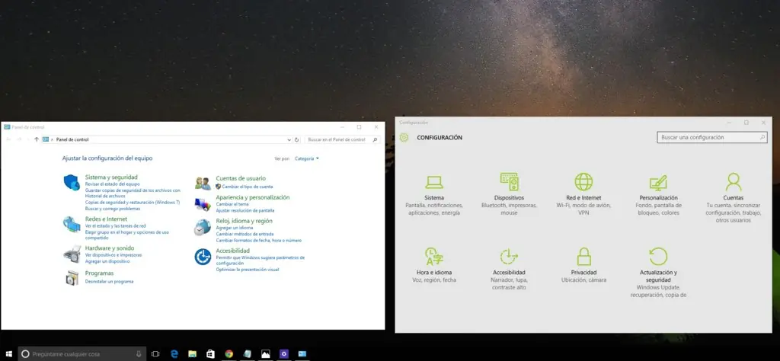The image size is (780, 361).
Task: Click the Cortana Pregúntame cualquier cosa box
Action: 82,354
